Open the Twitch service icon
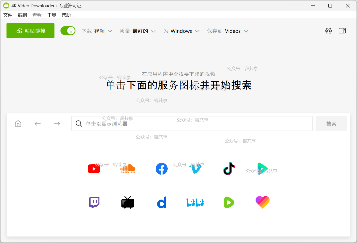 click(94, 202)
